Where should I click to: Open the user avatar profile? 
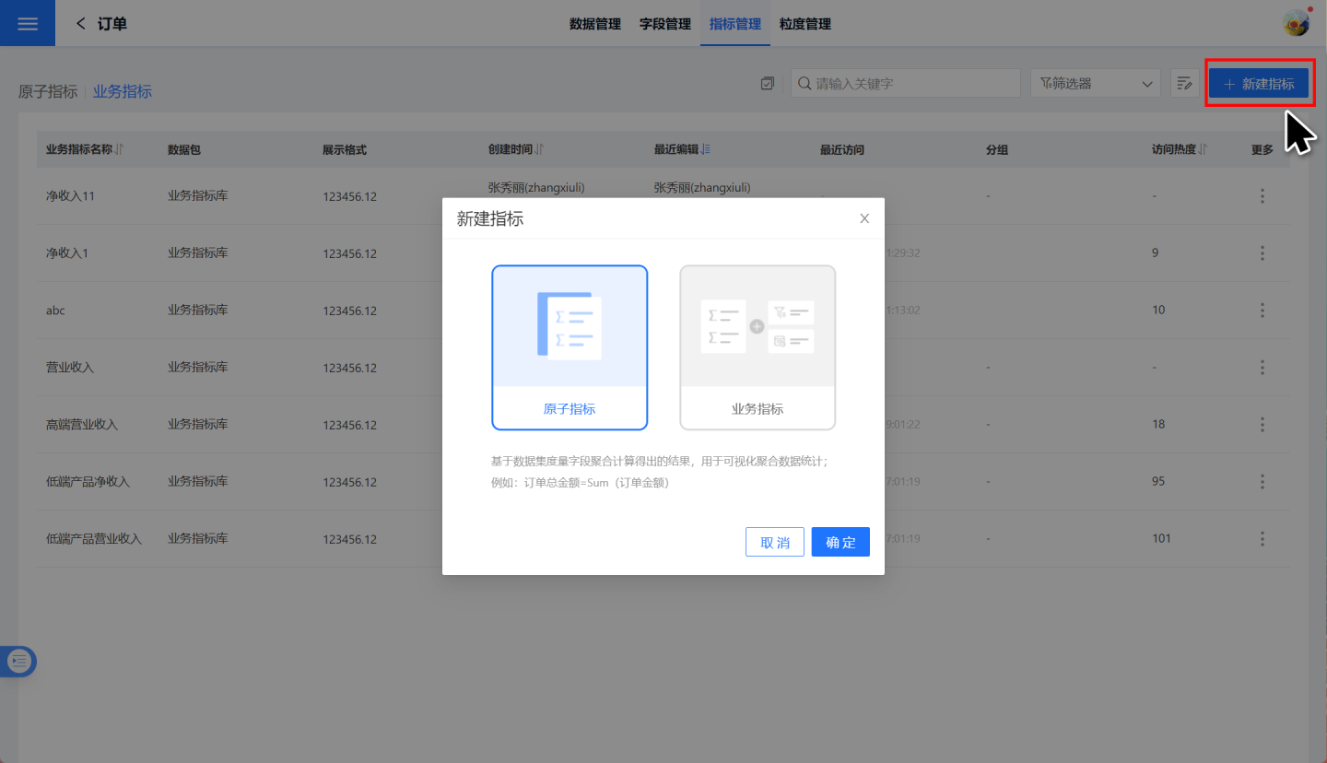click(x=1296, y=24)
